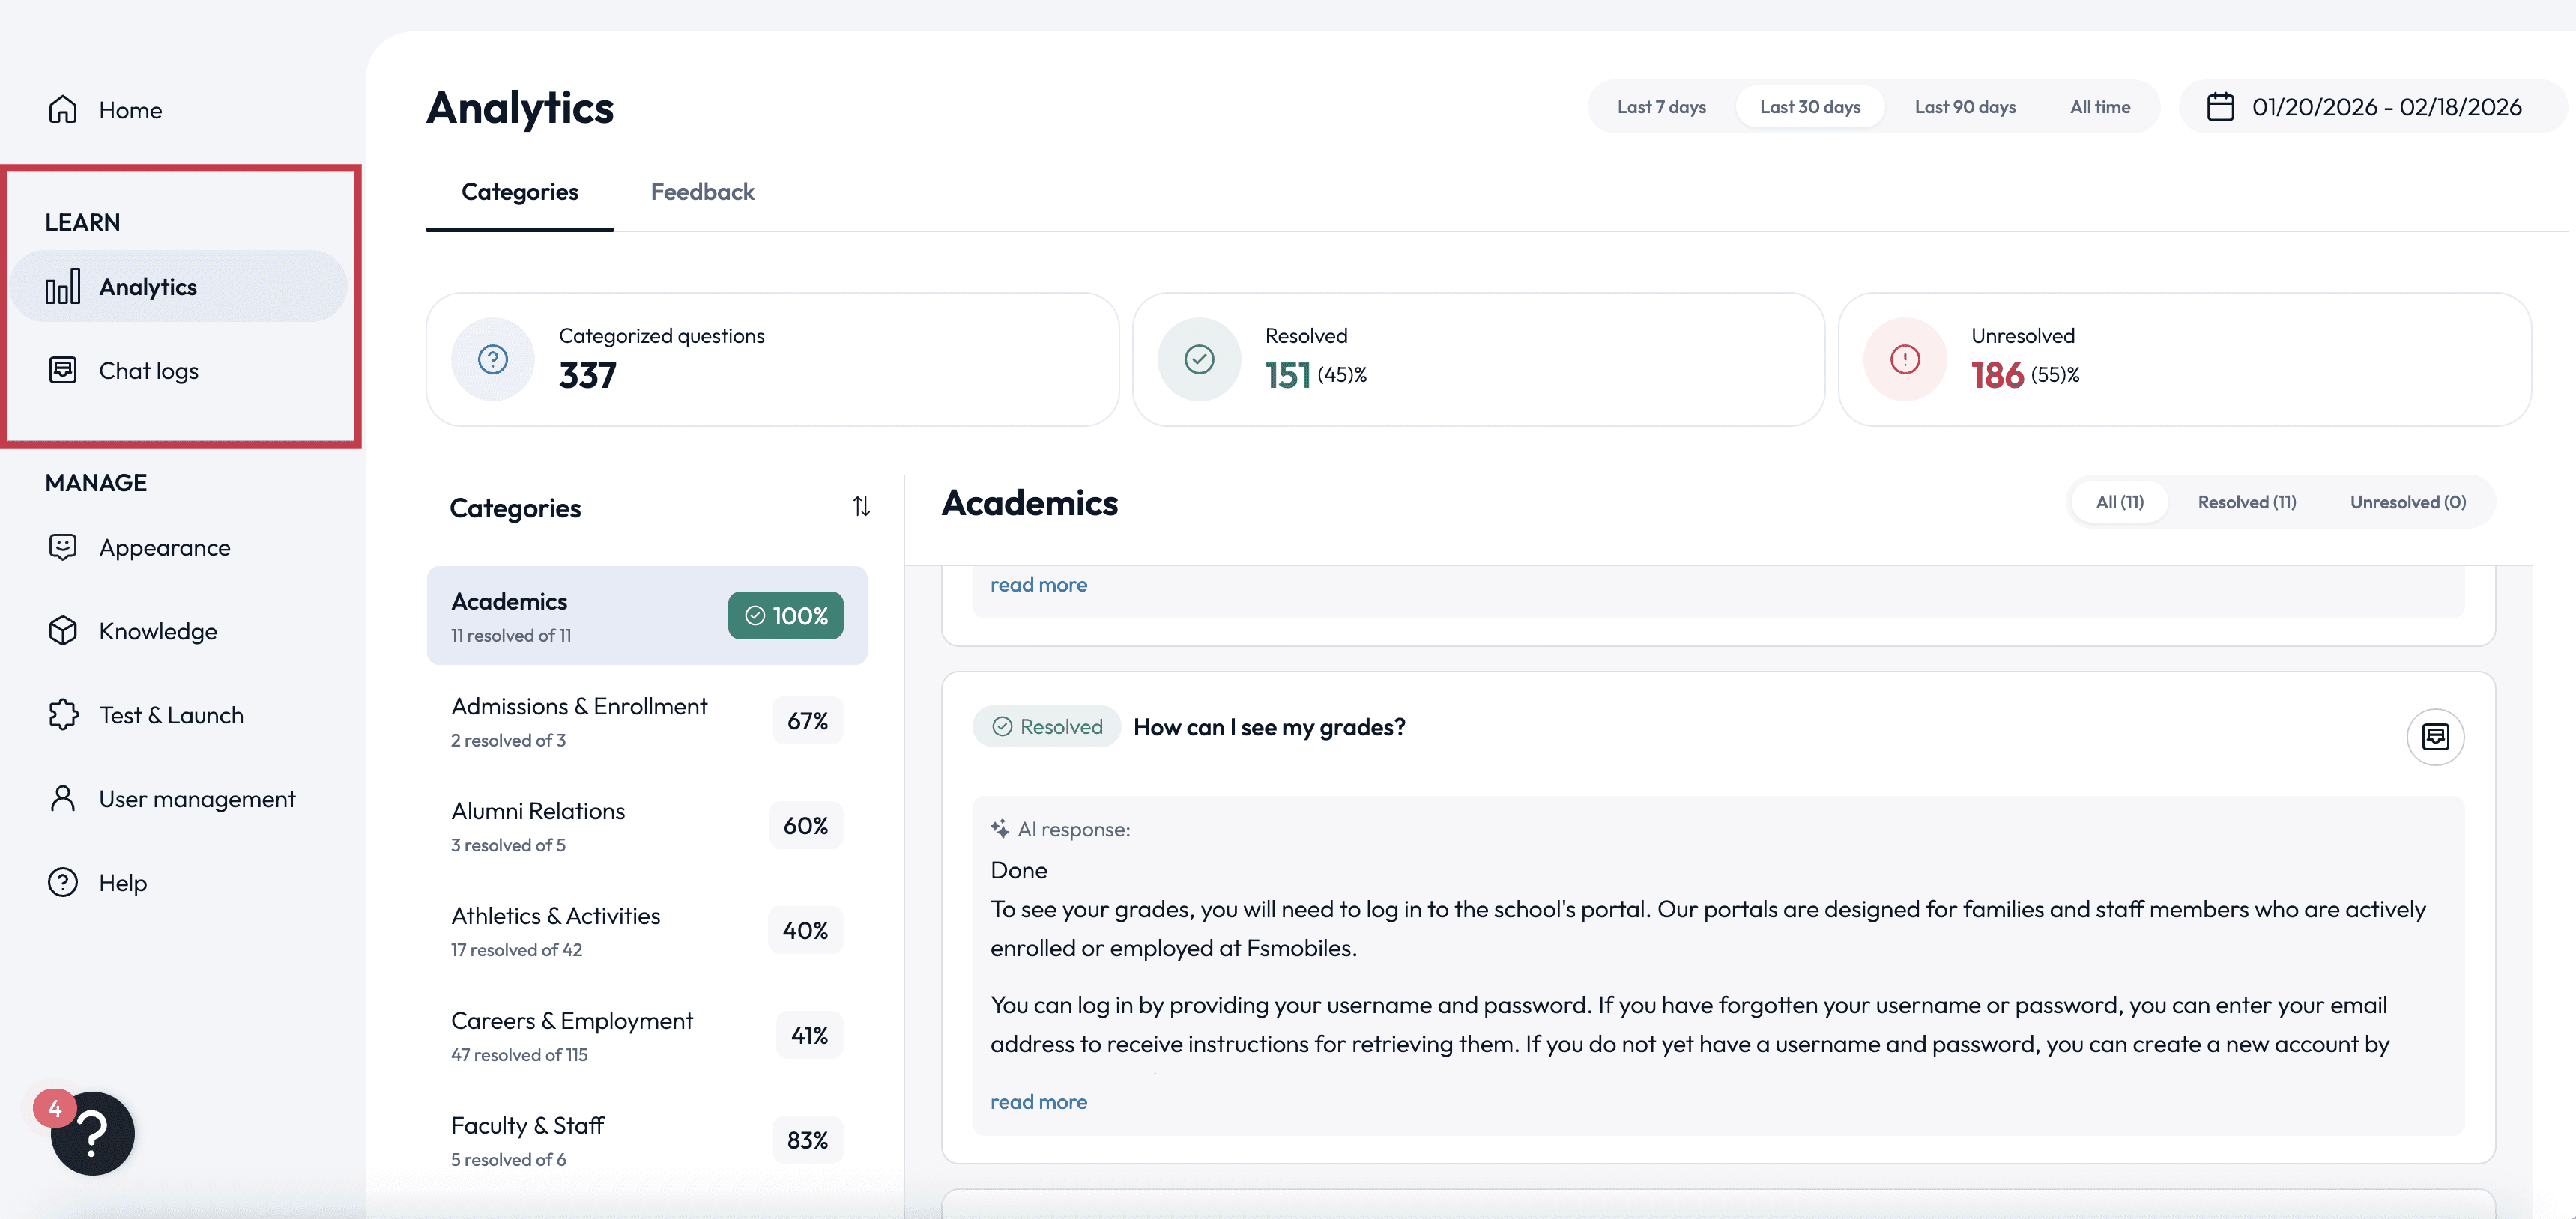Select the Careers & Employment category
The height and width of the screenshot is (1219, 2576).
coord(647,1035)
